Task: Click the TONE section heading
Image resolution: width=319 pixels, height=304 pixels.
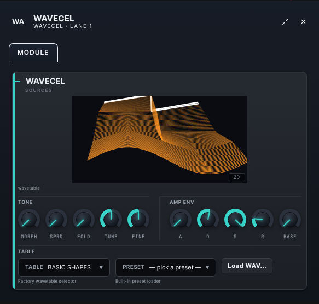Action: [x=25, y=202]
